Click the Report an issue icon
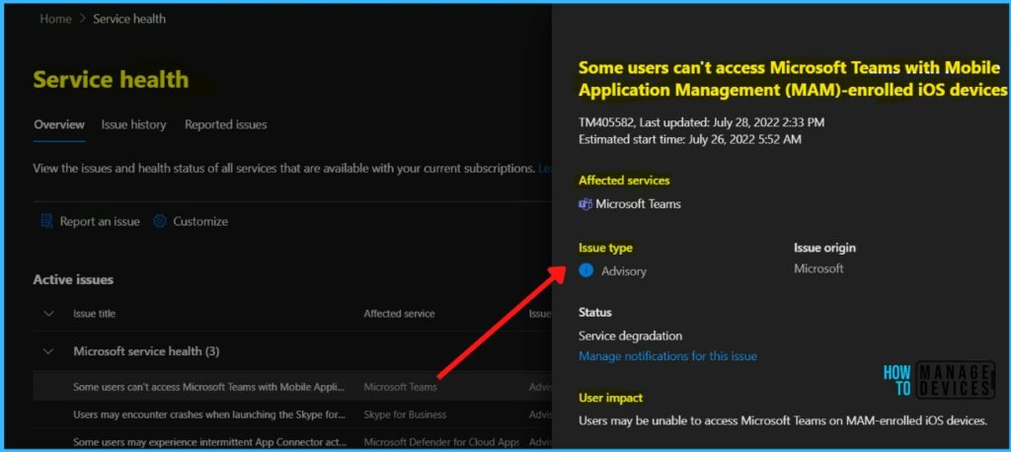1011x452 pixels. [46, 221]
